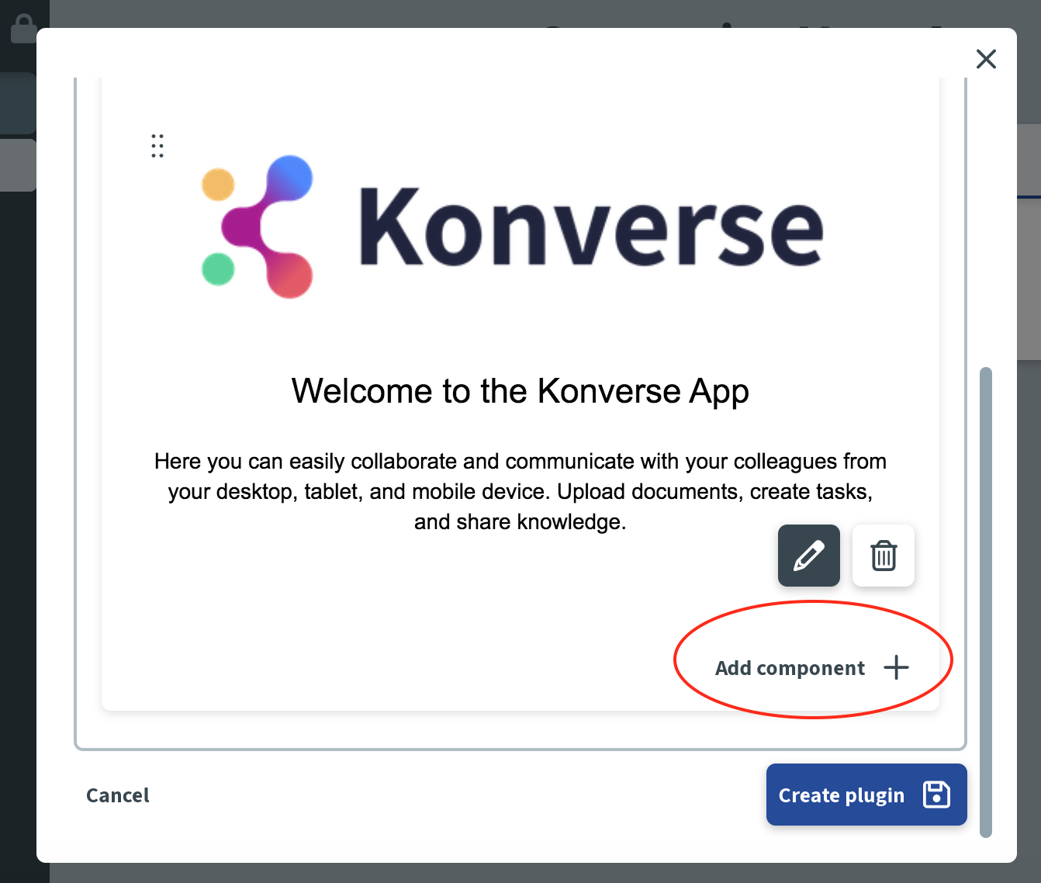Click the Konverse logo image
The height and width of the screenshot is (883, 1041).
(x=512, y=227)
